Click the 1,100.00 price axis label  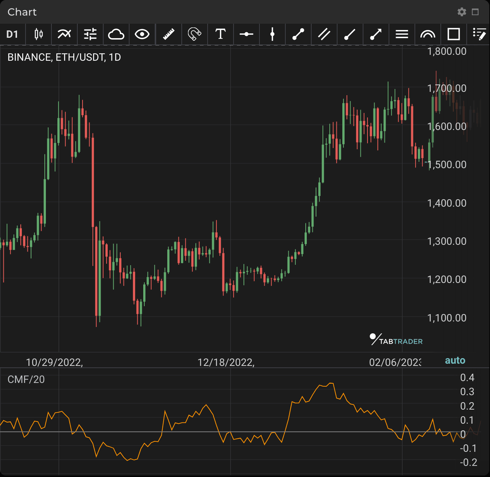click(447, 318)
